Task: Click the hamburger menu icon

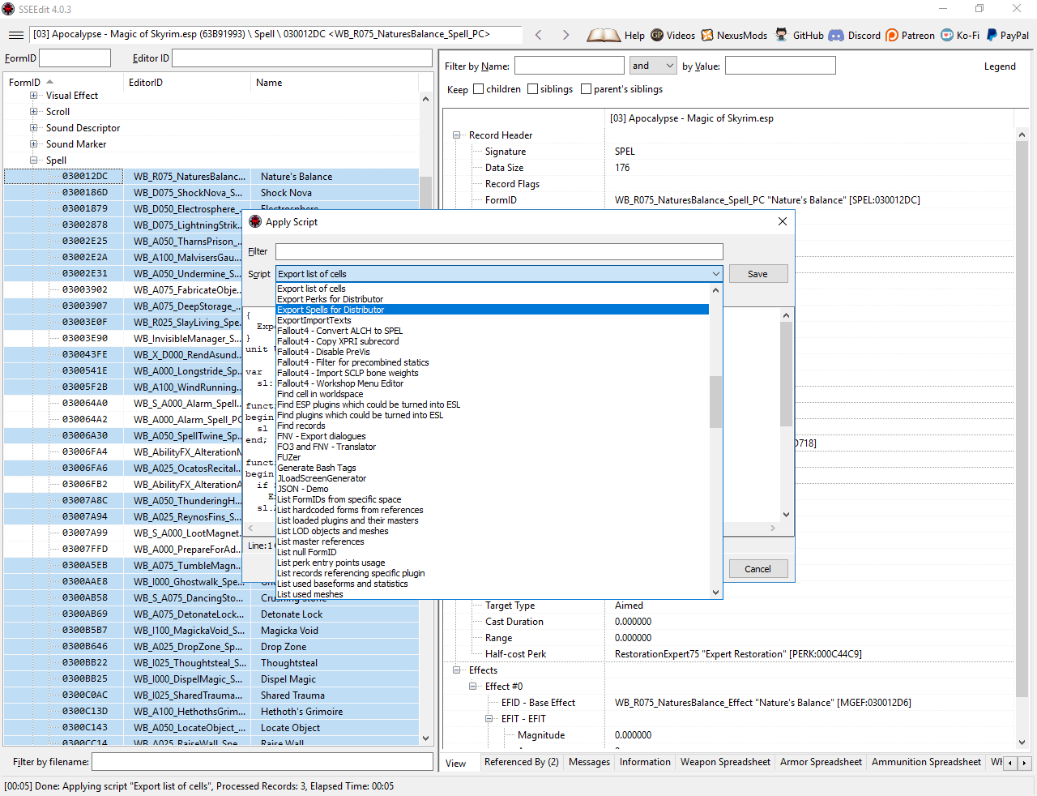Action: pos(15,35)
